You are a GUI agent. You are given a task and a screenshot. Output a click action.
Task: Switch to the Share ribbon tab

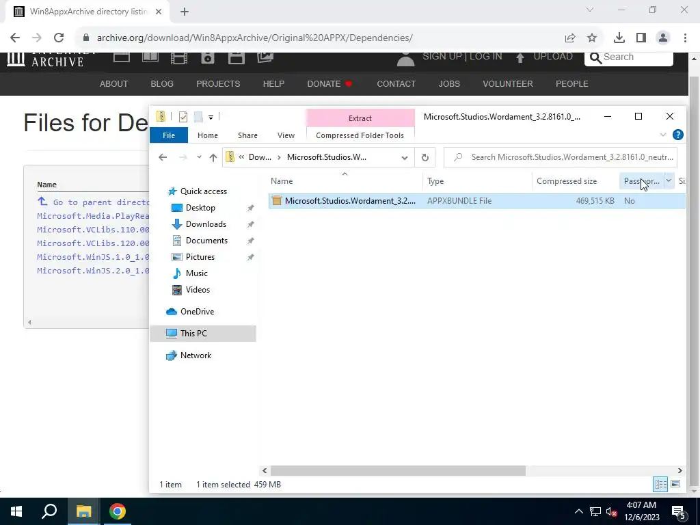(247, 135)
